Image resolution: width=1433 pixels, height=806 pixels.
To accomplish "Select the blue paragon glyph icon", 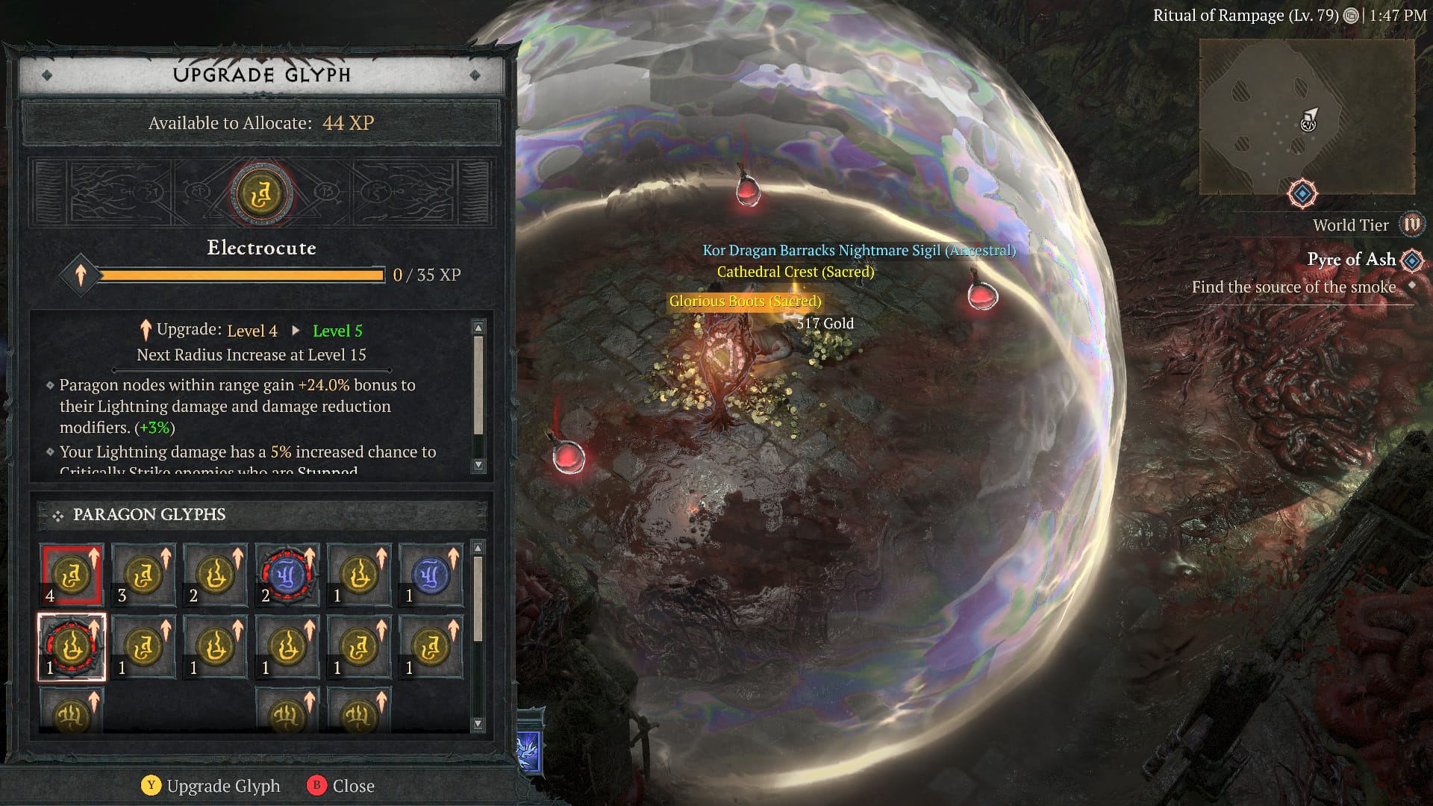I will point(431,575).
